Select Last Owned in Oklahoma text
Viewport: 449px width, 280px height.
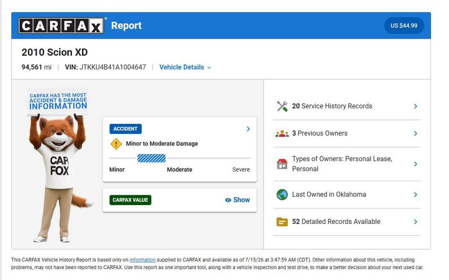click(329, 194)
